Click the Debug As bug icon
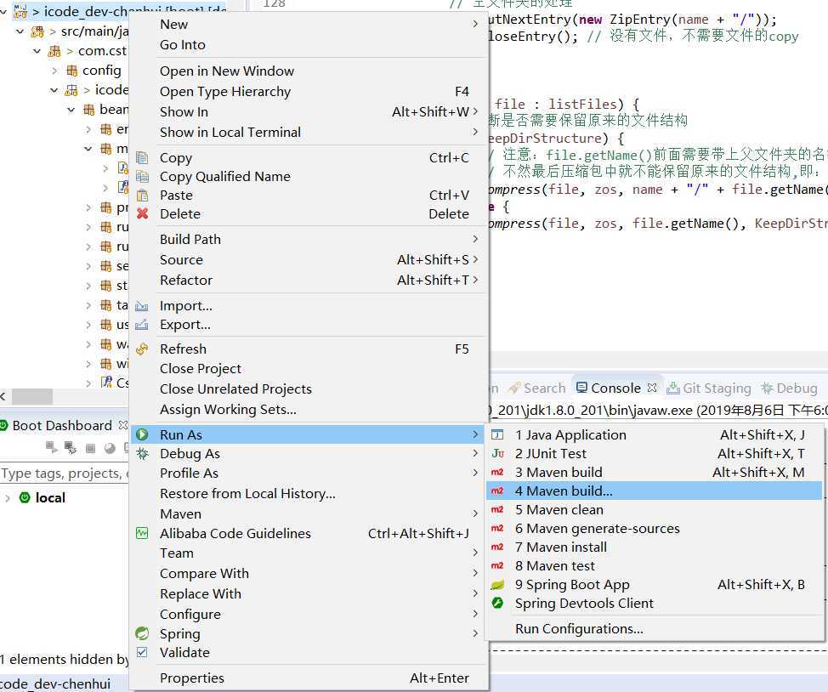Viewport: 828px width, 692px height. (x=142, y=453)
